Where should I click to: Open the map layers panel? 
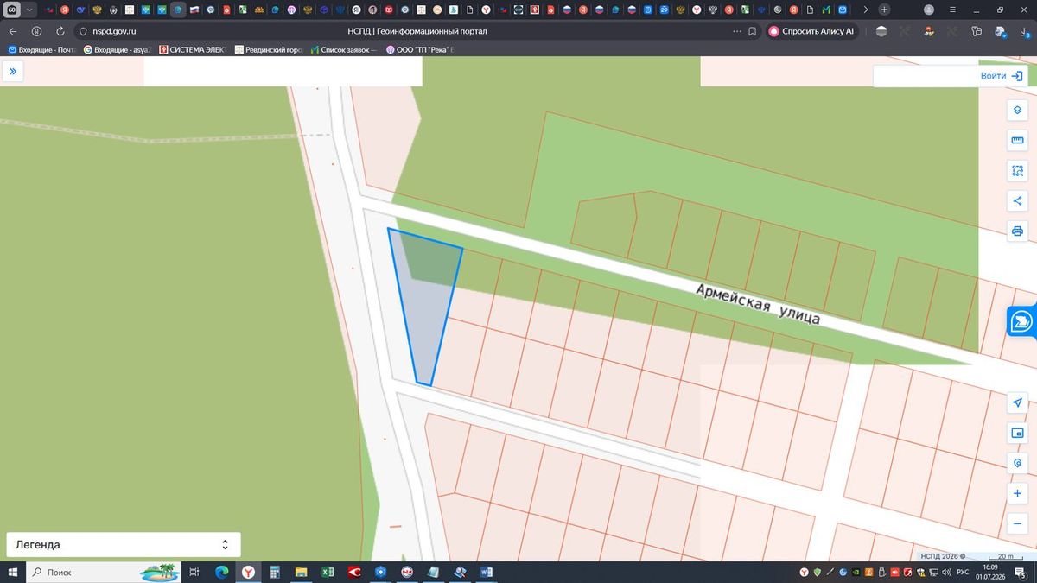pyautogui.click(x=1017, y=111)
